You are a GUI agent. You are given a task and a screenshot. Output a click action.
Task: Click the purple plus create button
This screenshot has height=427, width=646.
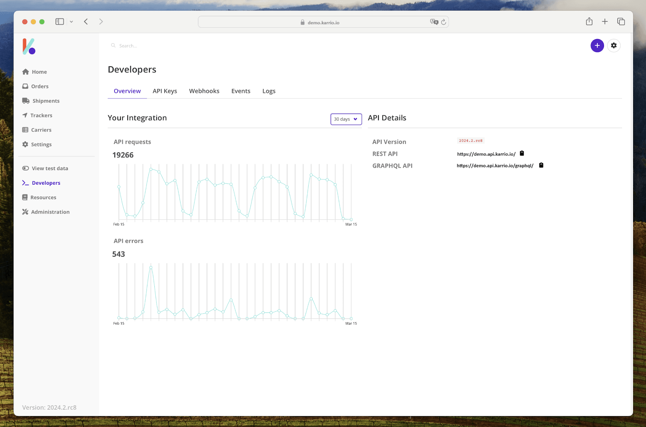tap(597, 46)
